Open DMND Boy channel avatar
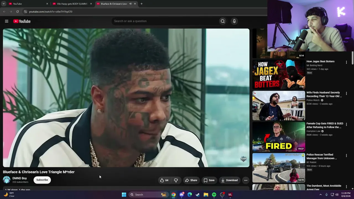 (x=7, y=180)
